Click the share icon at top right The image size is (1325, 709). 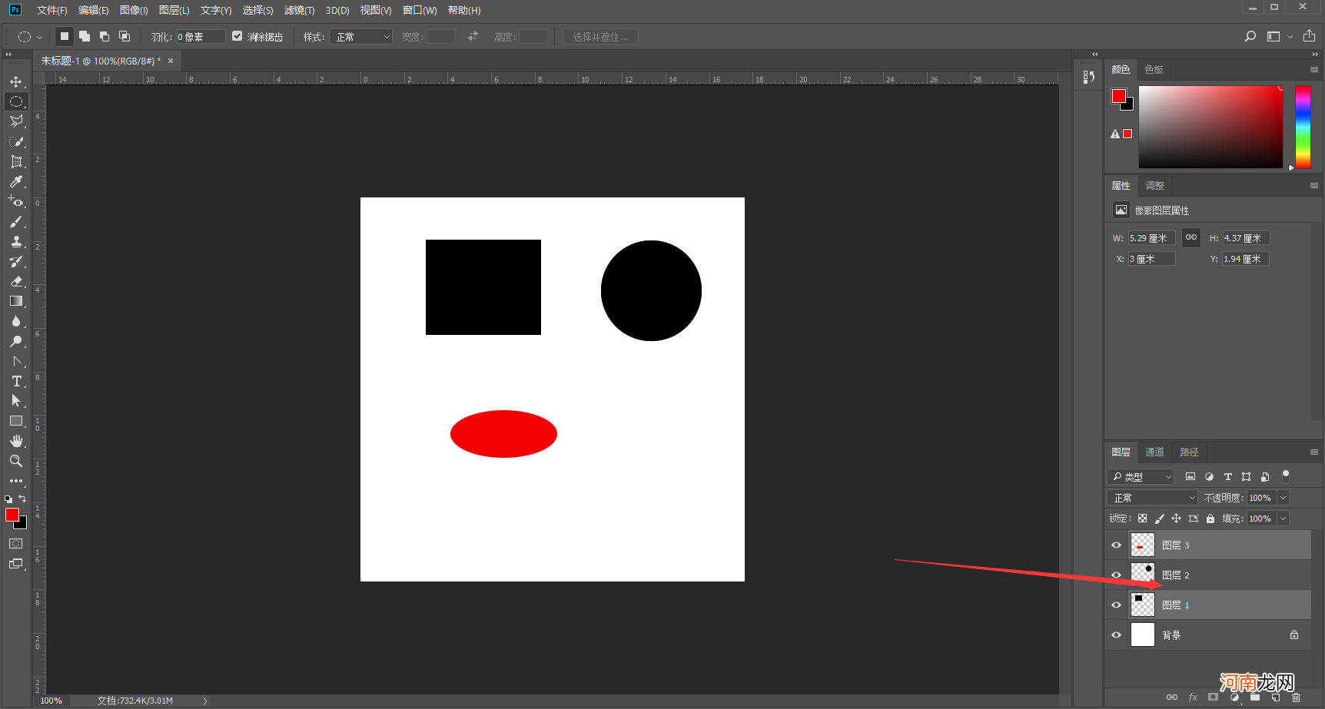[1310, 36]
